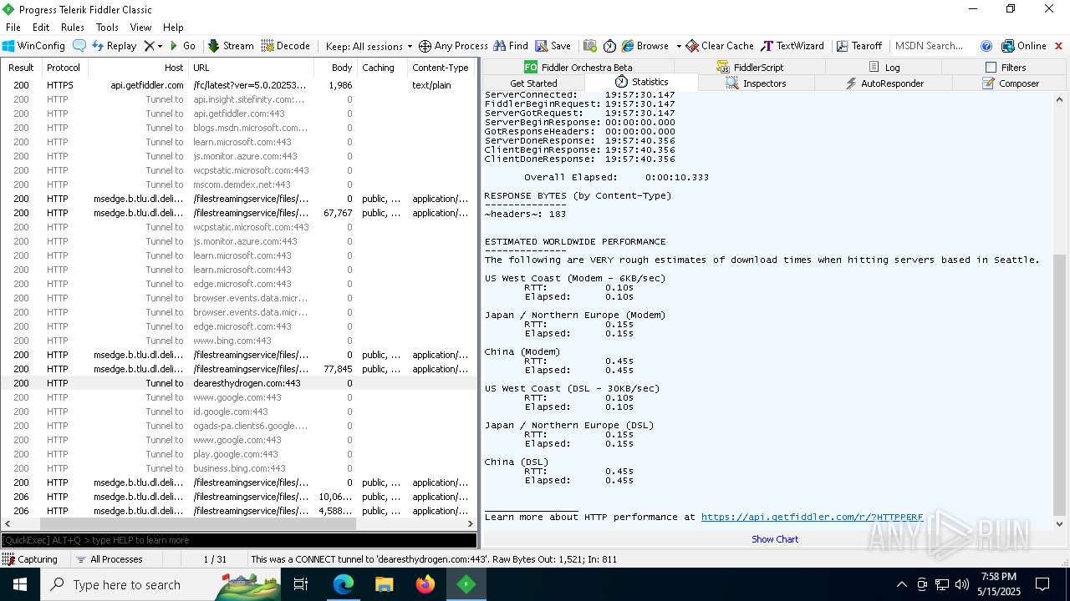Open the File menu
Image resolution: width=1070 pixels, height=601 pixels.
coord(13,28)
